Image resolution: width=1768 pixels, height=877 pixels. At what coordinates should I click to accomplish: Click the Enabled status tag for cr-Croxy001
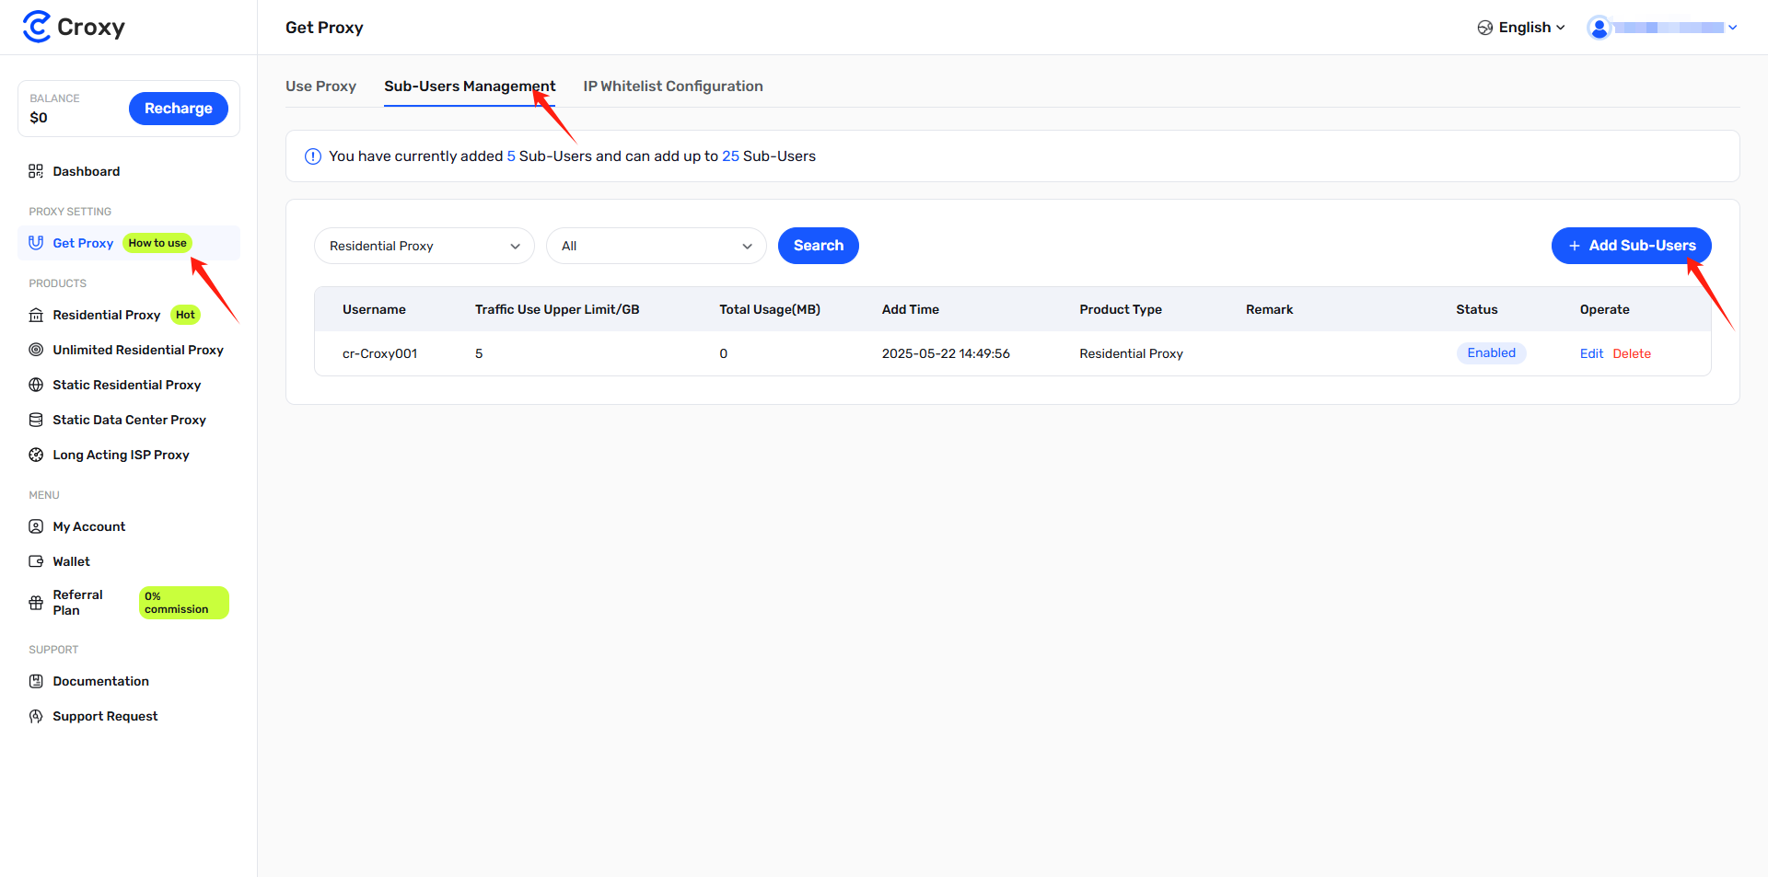1491,353
